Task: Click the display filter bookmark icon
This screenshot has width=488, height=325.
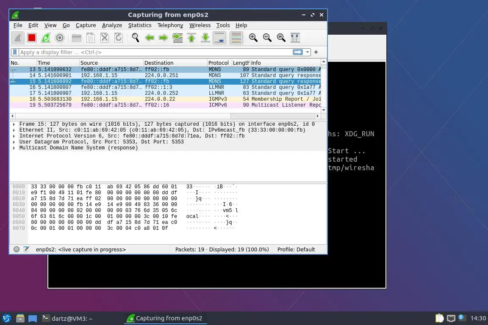Action: (15, 52)
